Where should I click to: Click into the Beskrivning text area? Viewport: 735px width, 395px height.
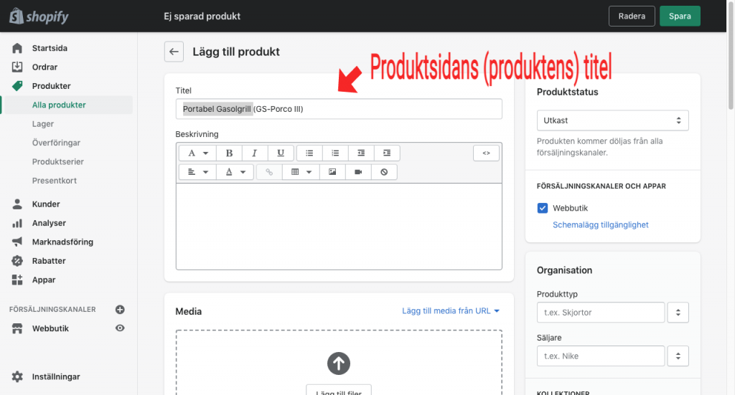[339, 227]
